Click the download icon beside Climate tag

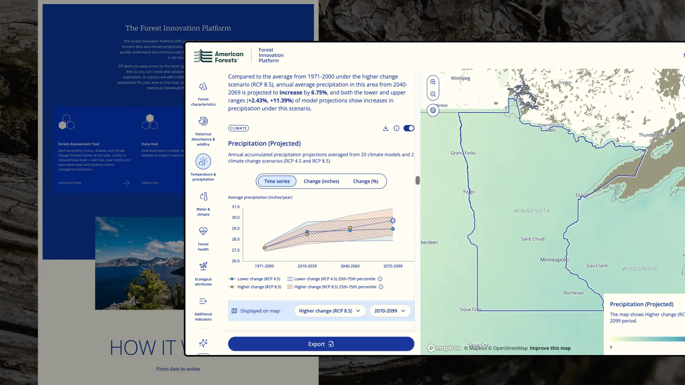pos(385,128)
